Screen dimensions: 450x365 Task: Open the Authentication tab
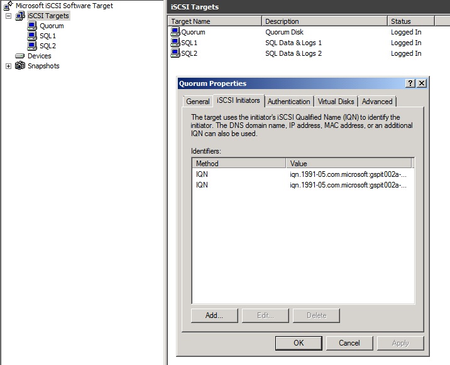click(288, 102)
